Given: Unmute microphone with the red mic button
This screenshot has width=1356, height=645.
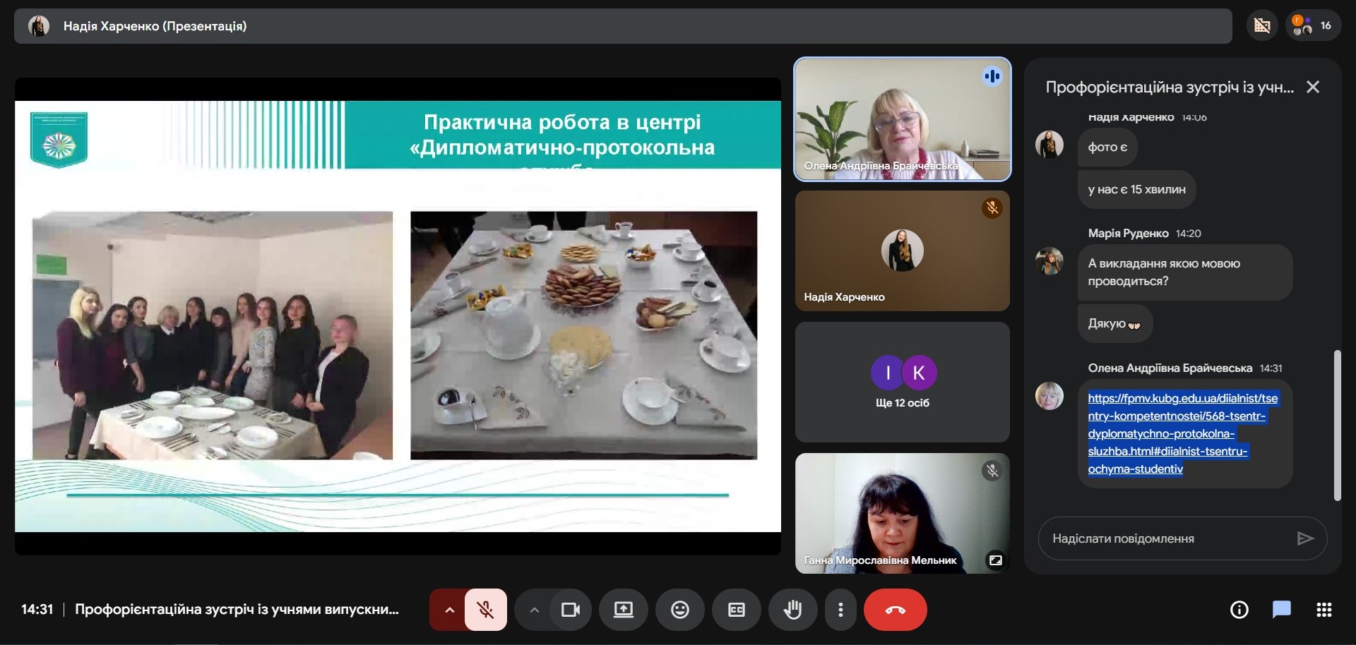Looking at the screenshot, I should [x=486, y=610].
